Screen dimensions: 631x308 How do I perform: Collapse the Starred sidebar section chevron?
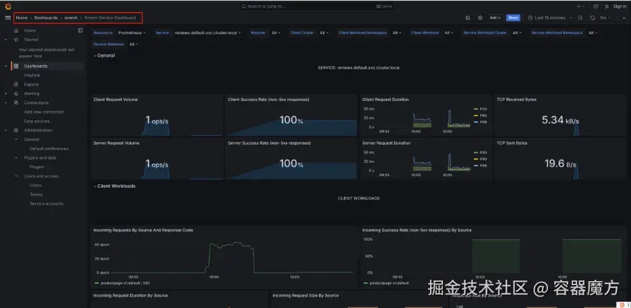pos(5,40)
